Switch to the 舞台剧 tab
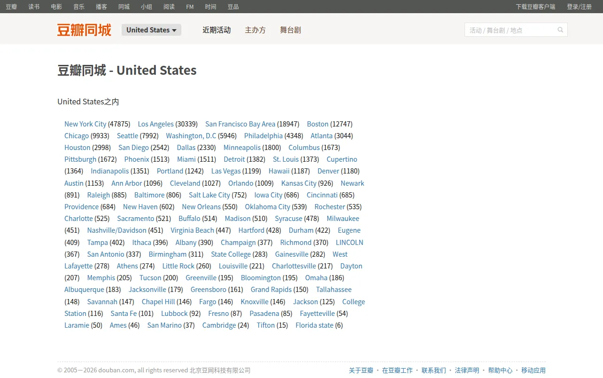Screen dimensions: 603x378 [x=290, y=30]
